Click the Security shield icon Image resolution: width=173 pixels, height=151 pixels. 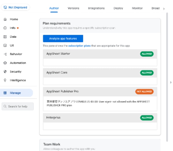point(5,72)
